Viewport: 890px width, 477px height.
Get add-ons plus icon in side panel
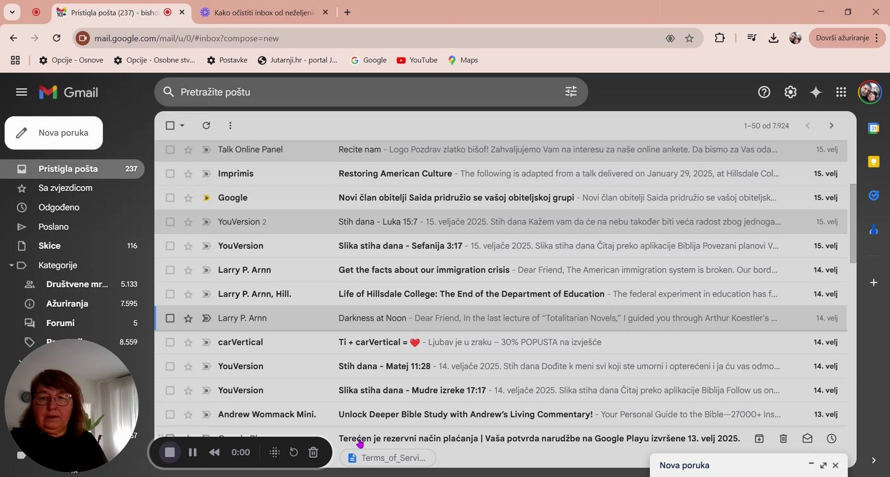click(x=873, y=283)
